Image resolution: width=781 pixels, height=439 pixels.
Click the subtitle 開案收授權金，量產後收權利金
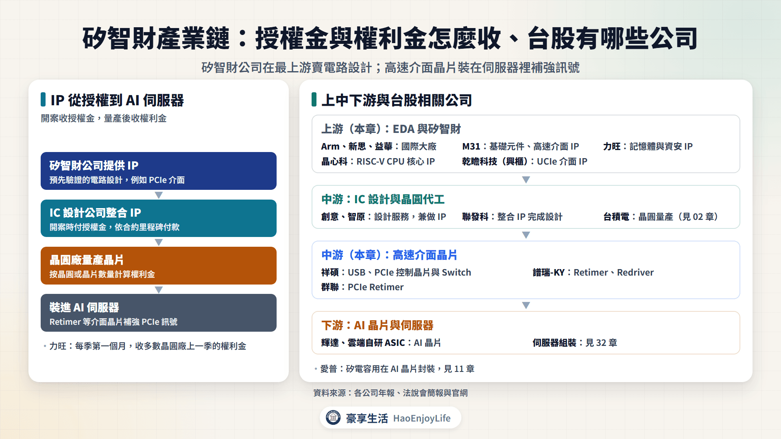click(x=104, y=118)
